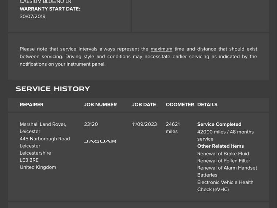Select the Renewal of Brake Fluid item
Image resolution: width=277 pixels, height=208 pixels.
coord(223,154)
